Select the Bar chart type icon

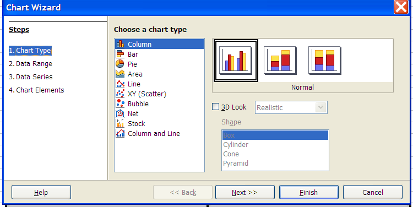coord(120,54)
